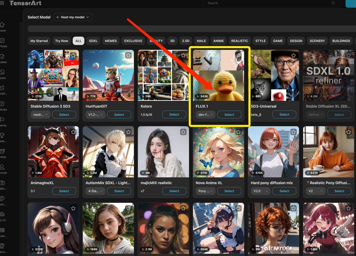Screen dimensions: 356x256
Task: Click the TensorArt logo
Action: [25, 3]
